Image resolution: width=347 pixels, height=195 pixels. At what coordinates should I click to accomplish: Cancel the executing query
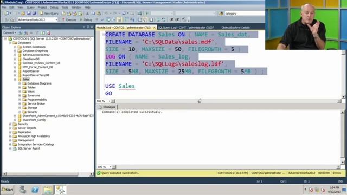[97, 19]
